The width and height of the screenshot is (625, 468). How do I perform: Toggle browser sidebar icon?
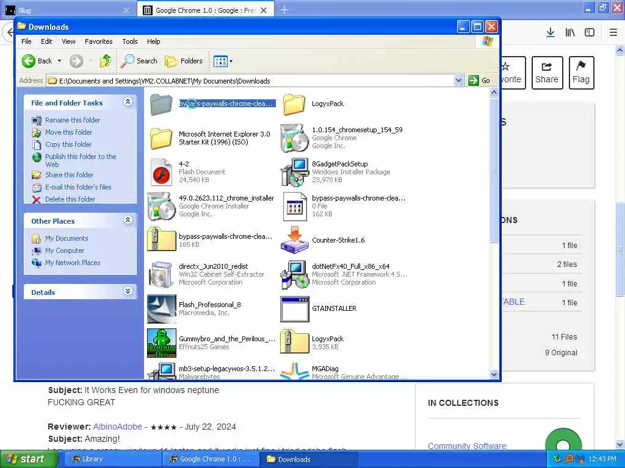point(589,33)
